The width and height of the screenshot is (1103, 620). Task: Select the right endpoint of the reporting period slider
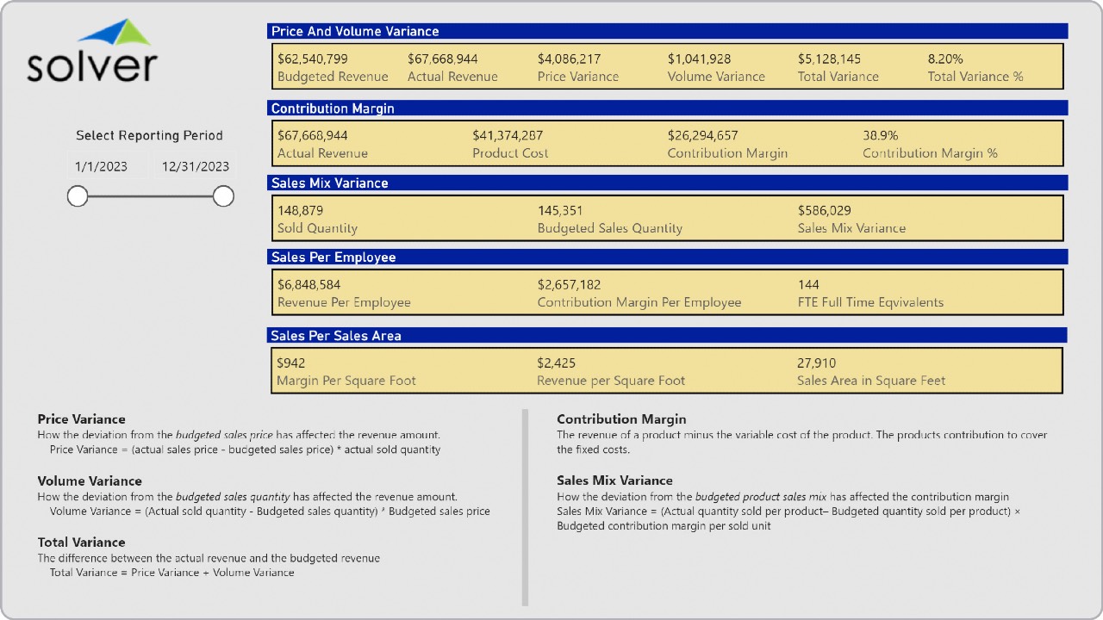pos(222,195)
